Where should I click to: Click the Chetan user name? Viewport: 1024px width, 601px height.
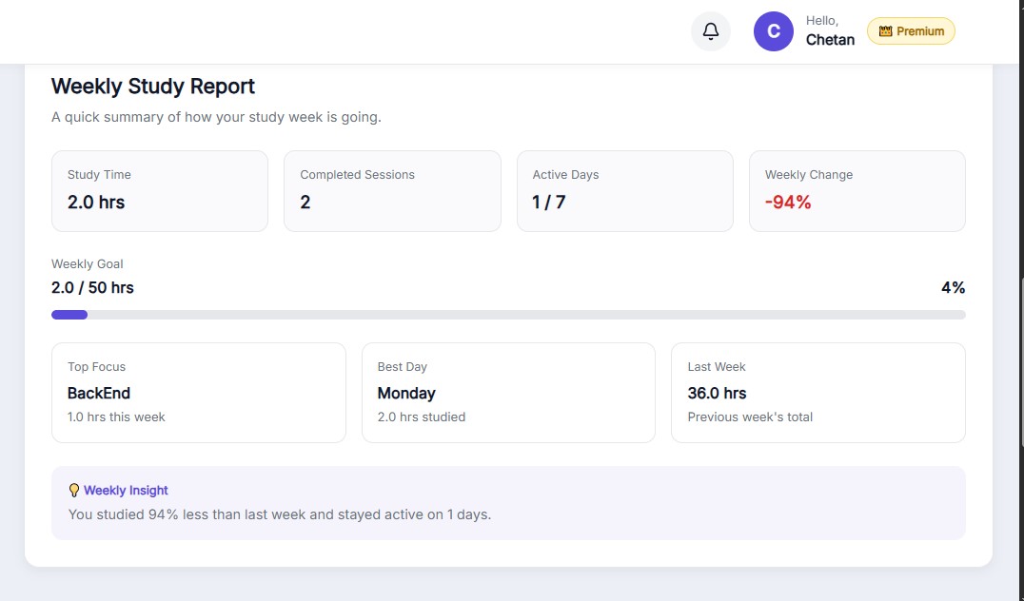click(830, 40)
